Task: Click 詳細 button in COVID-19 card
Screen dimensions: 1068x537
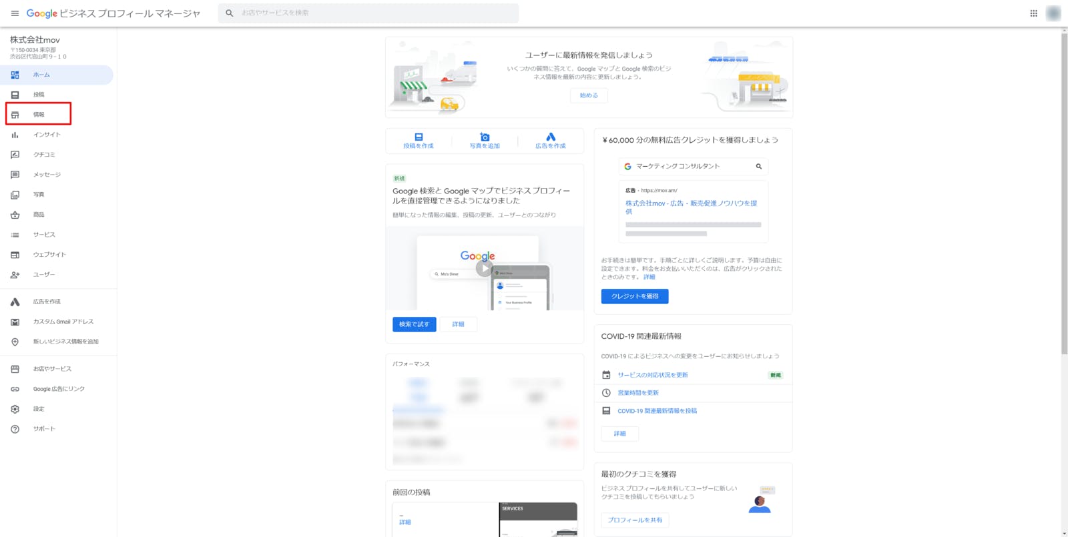Action: click(620, 434)
